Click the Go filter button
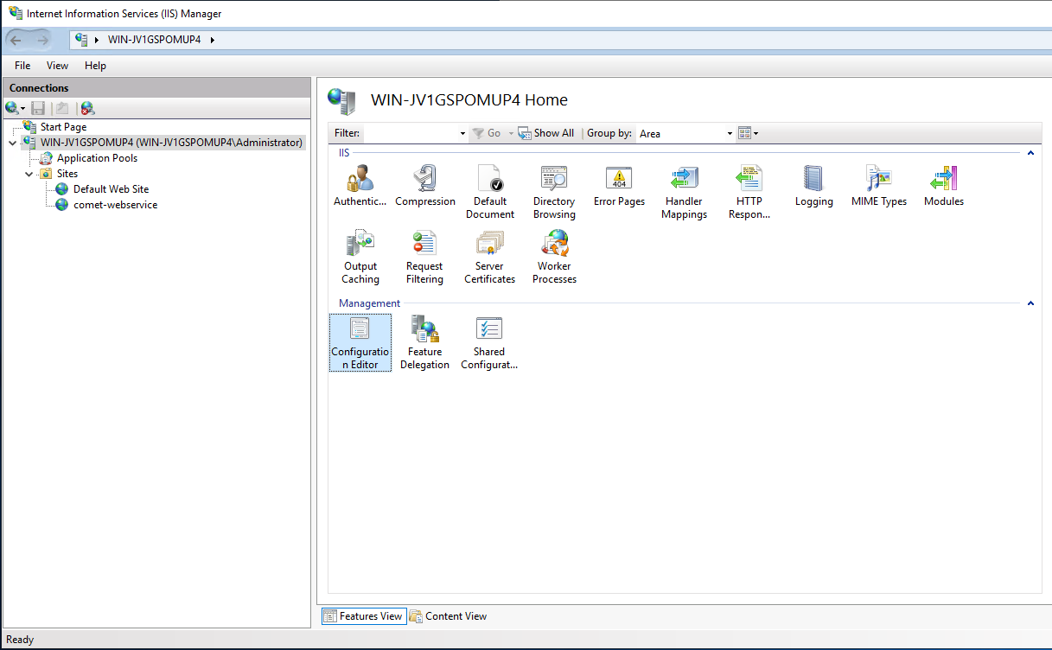 488,133
